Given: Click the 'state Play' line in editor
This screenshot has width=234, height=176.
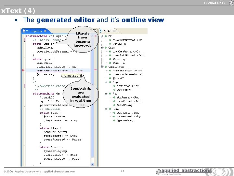Looking at the screenshot, I should click(50, 128).
